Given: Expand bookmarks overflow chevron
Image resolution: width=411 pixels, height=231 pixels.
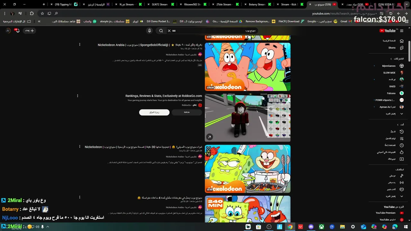Looking at the screenshot, I should pyautogui.click(x=39, y=21).
